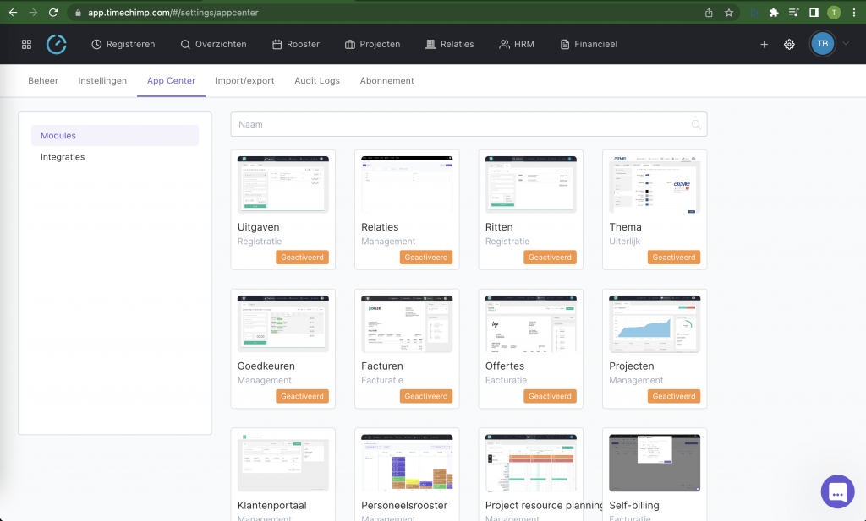Bookmark the page using the star icon

729,14
